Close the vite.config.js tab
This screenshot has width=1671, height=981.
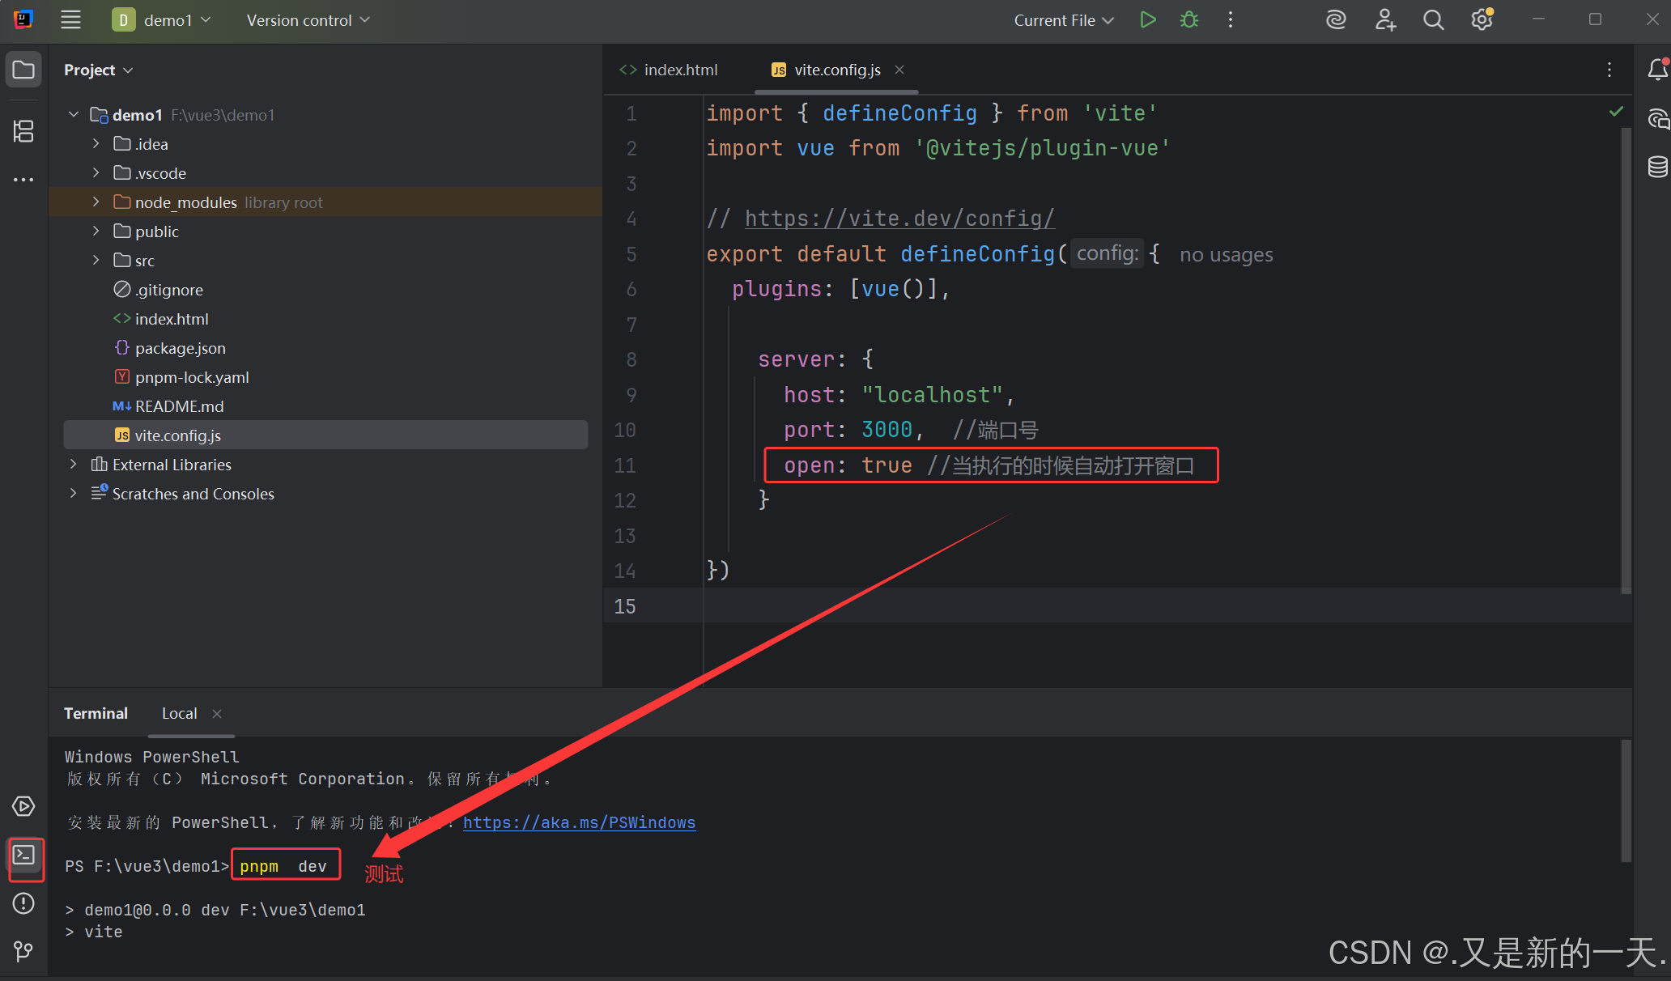click(x=899, y=70)
